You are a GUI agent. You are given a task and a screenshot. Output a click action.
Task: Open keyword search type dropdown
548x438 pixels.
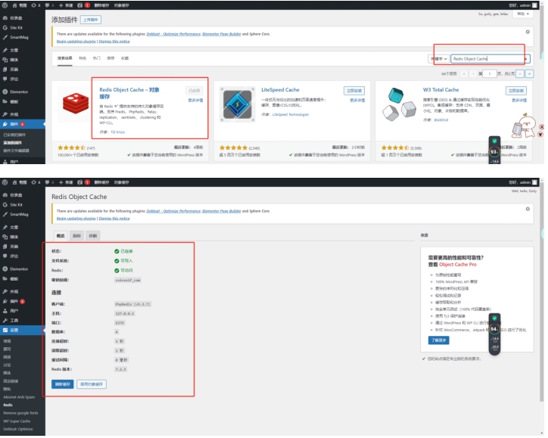(x=438, y=59)
